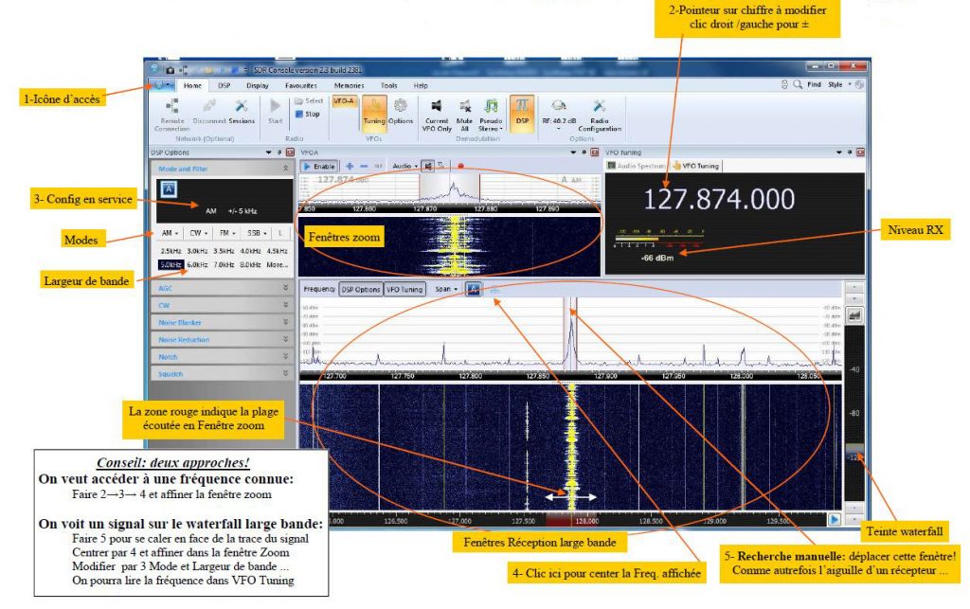Viewport: 970px width, 609px height.
Task: Toggle the Tuning button in VFOs group
Action: tap(373, 112)
